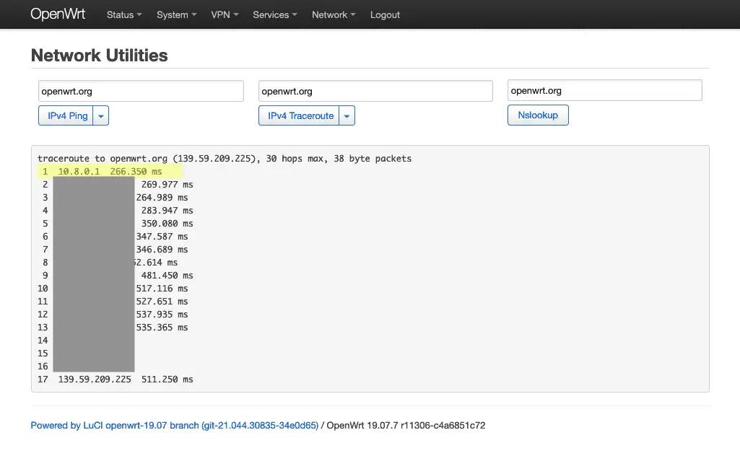This screenshot has height=456, width=740.
Task: Expand the traceroute protocol dropdown arrow
Action: tap(347, 115)
